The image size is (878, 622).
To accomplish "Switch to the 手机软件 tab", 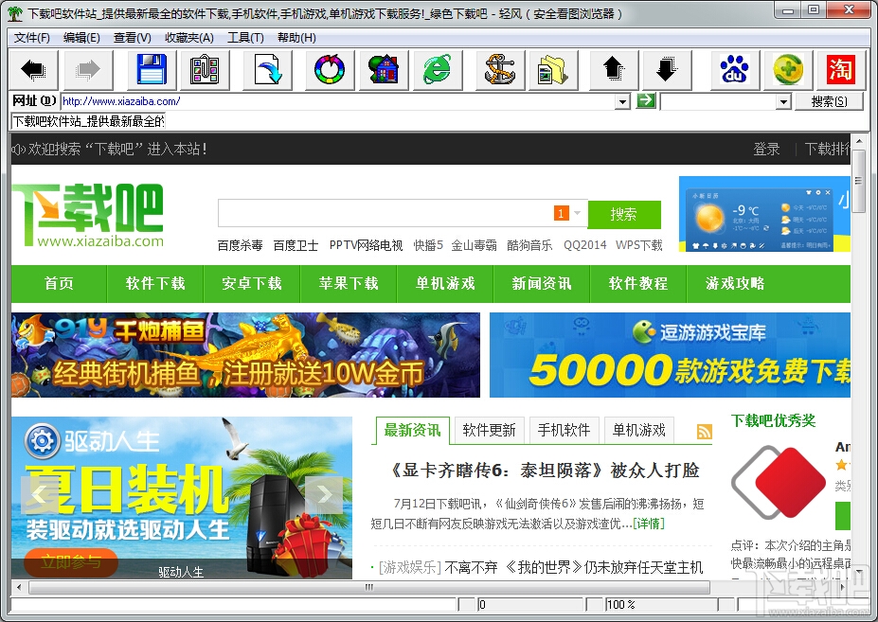I will pyautogui.click(x=564, y=430).
